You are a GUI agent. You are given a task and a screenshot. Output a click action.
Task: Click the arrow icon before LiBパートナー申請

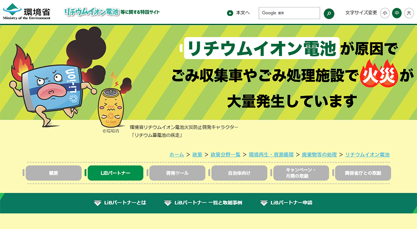pyautogui.click(x=264, y=203)
